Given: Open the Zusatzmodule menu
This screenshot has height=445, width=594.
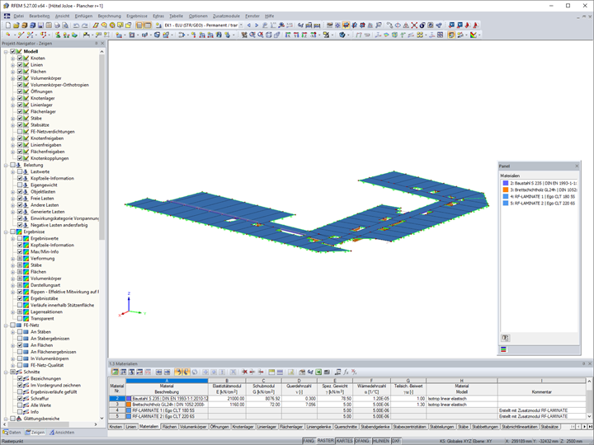Looking at the screenshot, I should (x=226, y=16).
